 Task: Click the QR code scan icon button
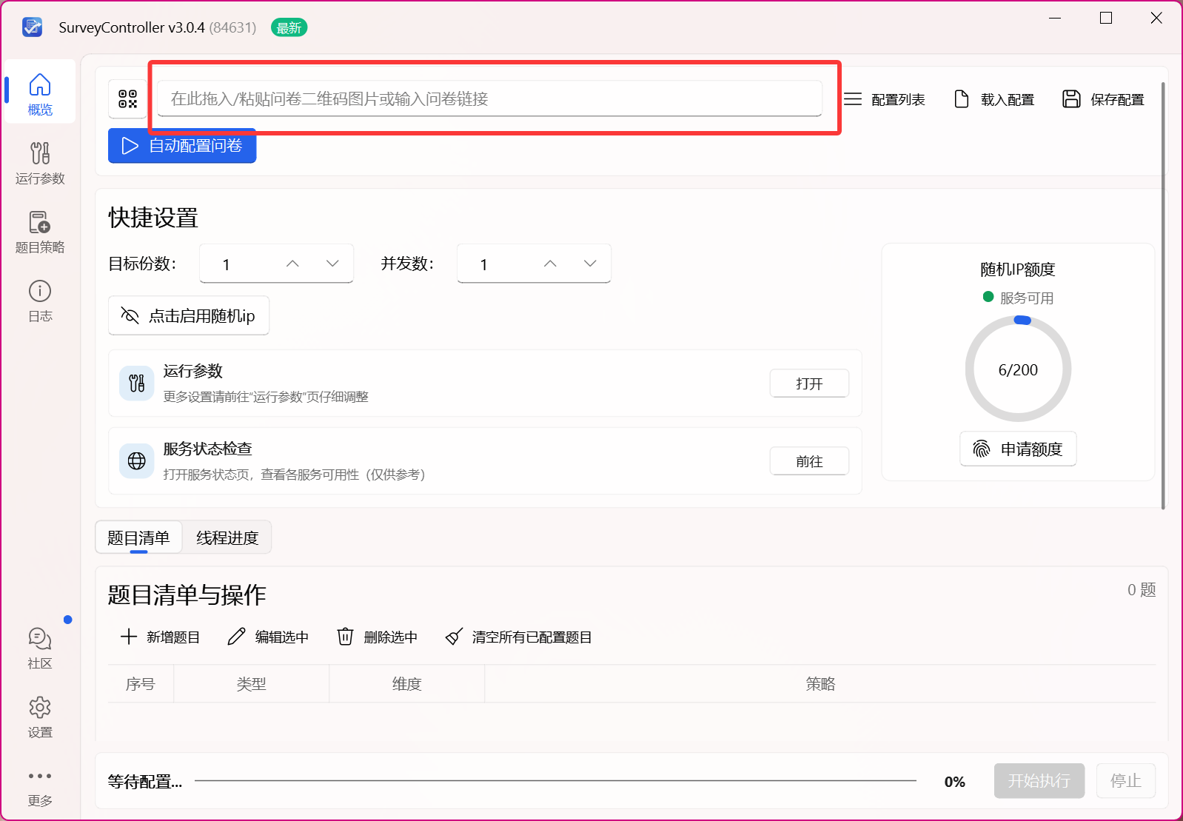(128, 98)
